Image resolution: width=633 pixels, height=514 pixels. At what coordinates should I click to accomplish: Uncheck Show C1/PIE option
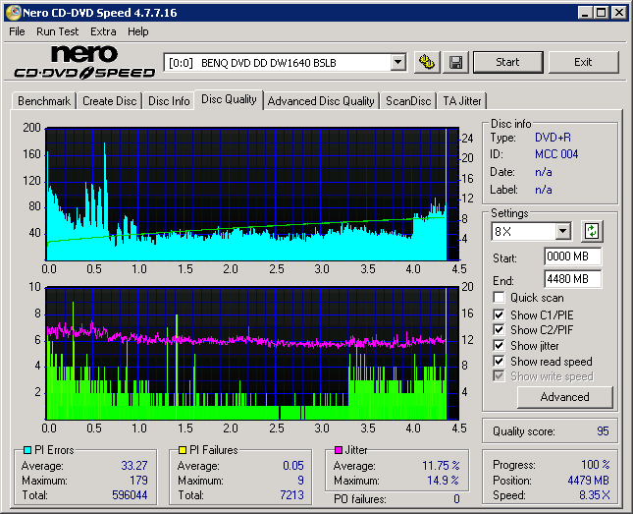click(x=500, y=314)
